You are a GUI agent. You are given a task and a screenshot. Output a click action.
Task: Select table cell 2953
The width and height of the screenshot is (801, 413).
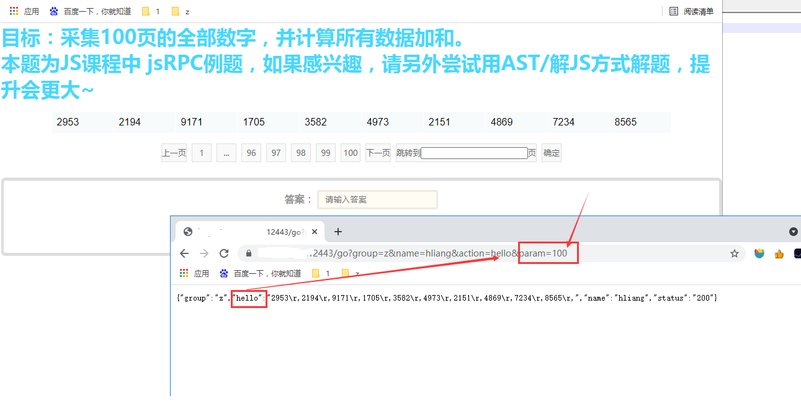[83, 122]
